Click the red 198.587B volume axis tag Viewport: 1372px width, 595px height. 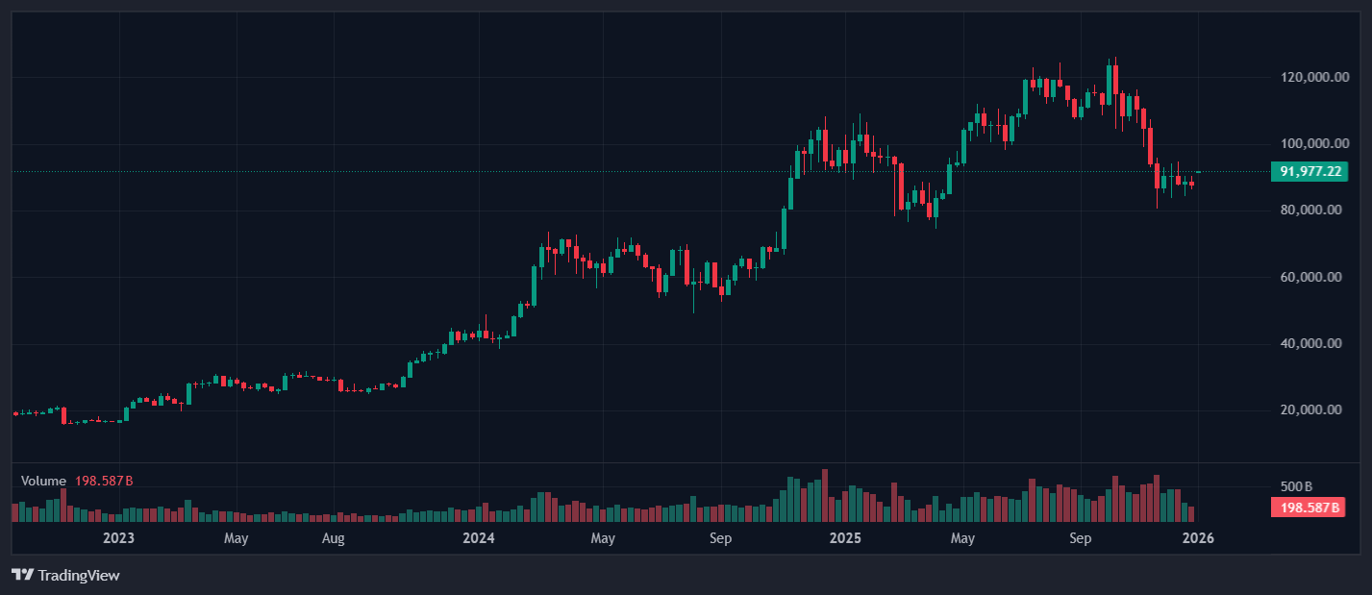click(1309, 507)
